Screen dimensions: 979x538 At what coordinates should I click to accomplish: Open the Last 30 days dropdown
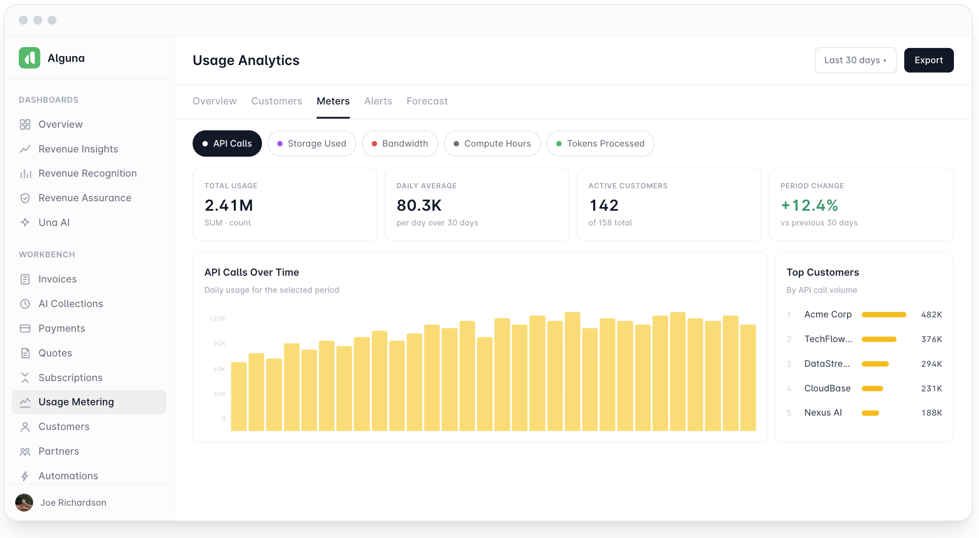[856, 60]
